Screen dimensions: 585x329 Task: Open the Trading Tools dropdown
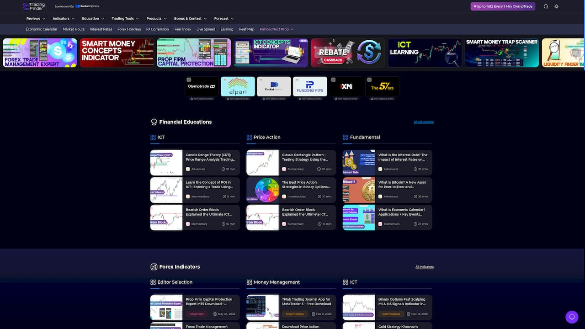[x=125, y=18]
